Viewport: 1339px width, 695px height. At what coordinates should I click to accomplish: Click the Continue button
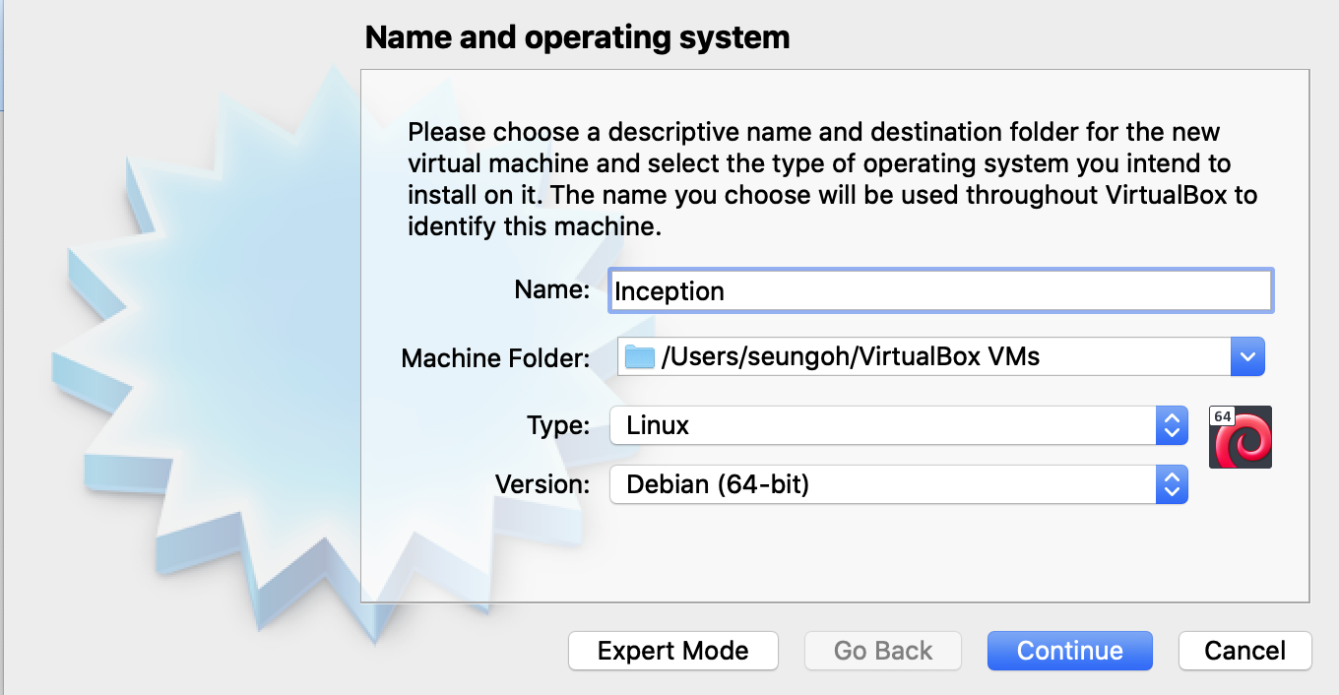click(1069, 651)
